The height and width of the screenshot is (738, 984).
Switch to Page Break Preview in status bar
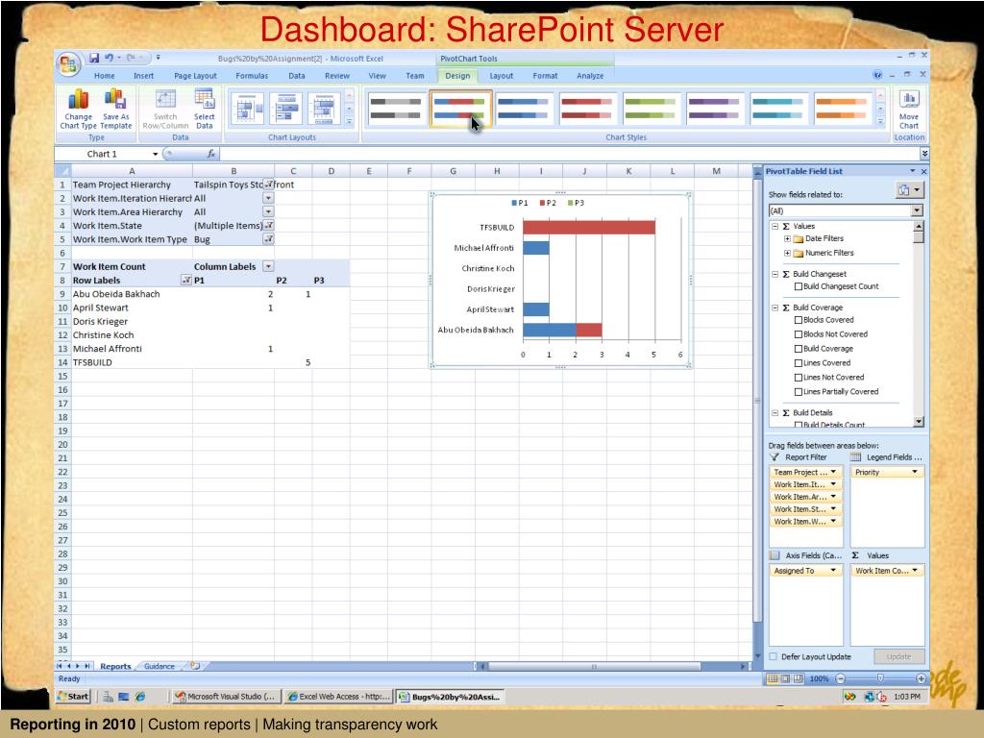[798, 678]
